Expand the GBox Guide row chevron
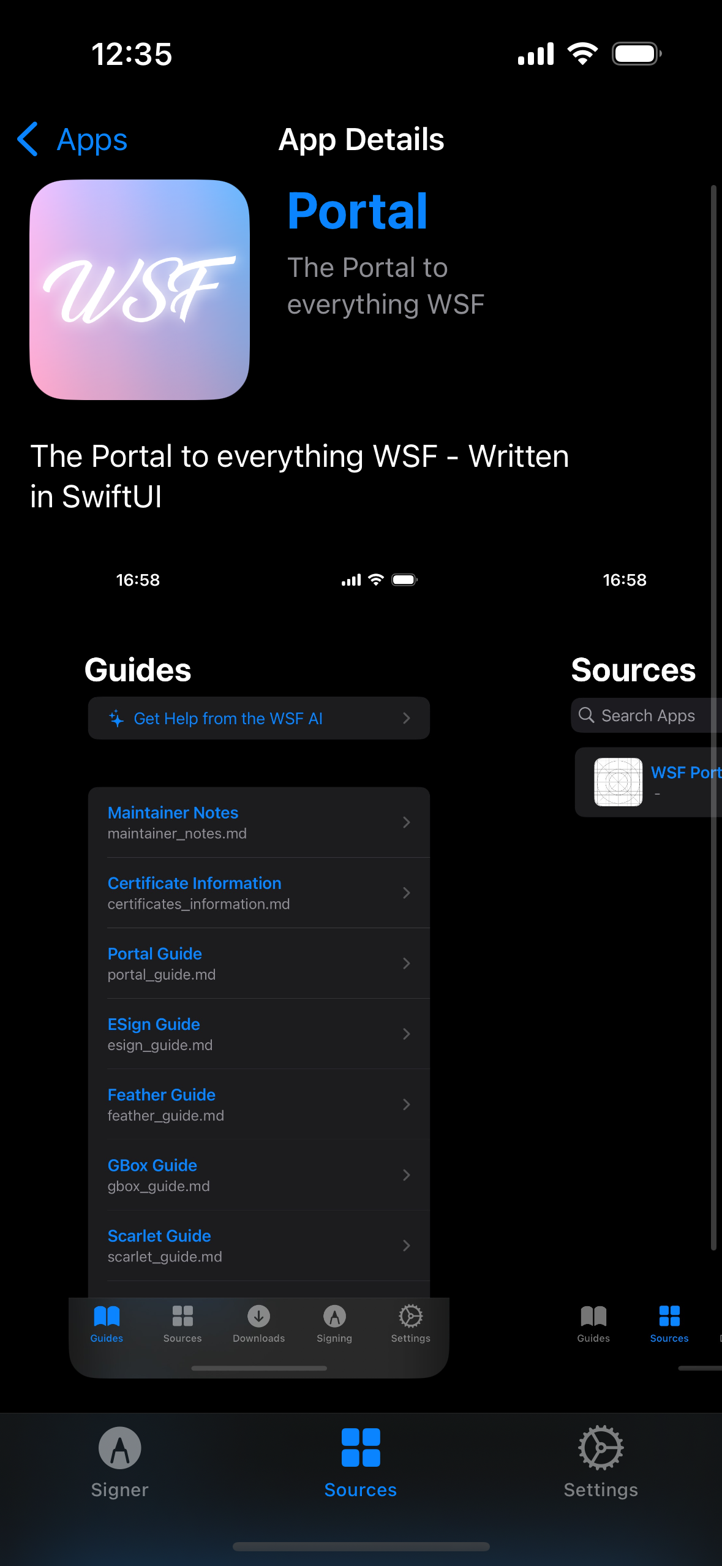Viewport: 722px width, 1566px height. [x=407, y=1174]
